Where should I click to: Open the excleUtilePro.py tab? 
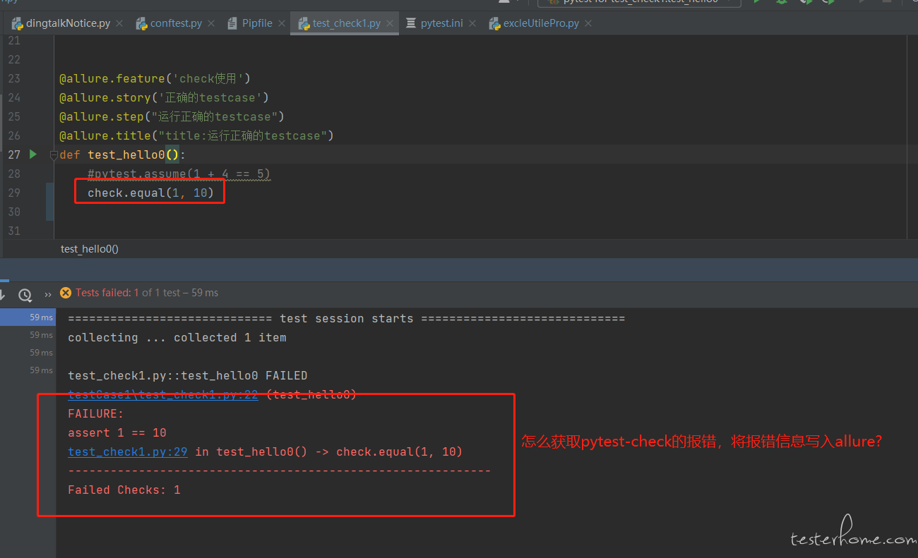coord(541,23)
